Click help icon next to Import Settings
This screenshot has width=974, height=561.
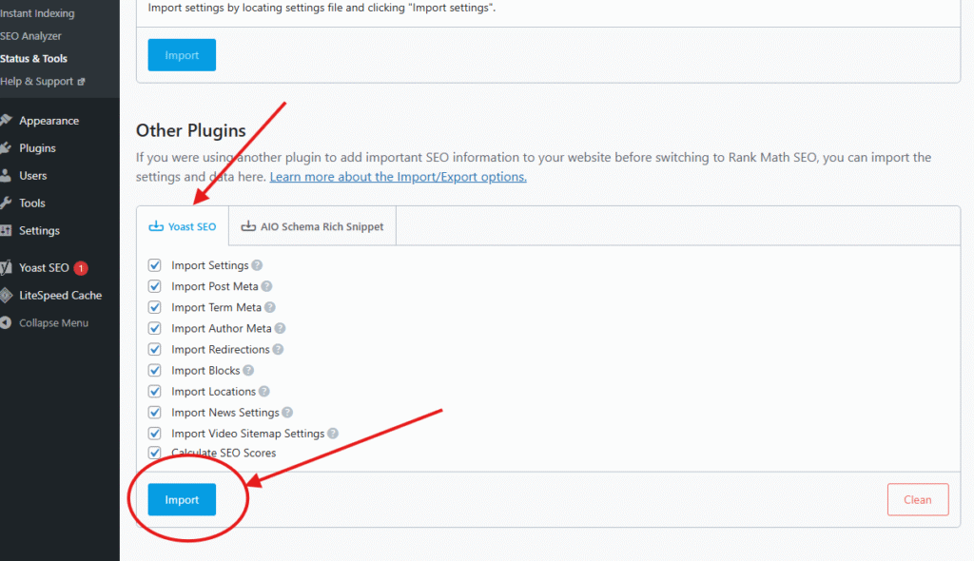tap(257, 265)
